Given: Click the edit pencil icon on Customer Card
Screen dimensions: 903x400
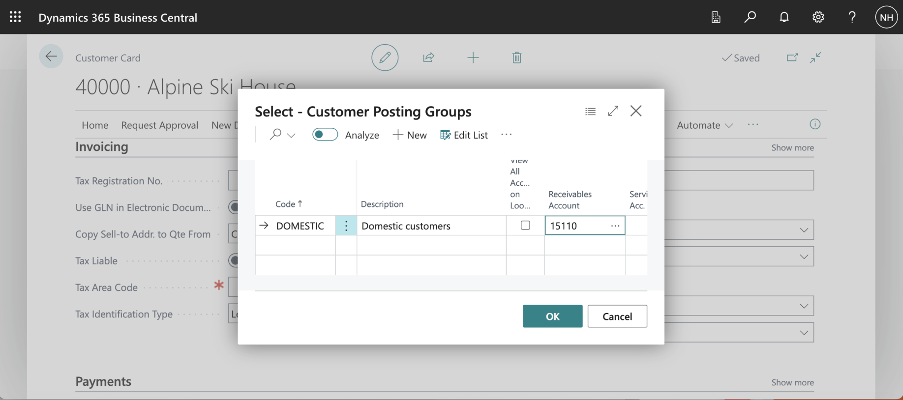Looking at the screenshot, I should coord(385,57).
